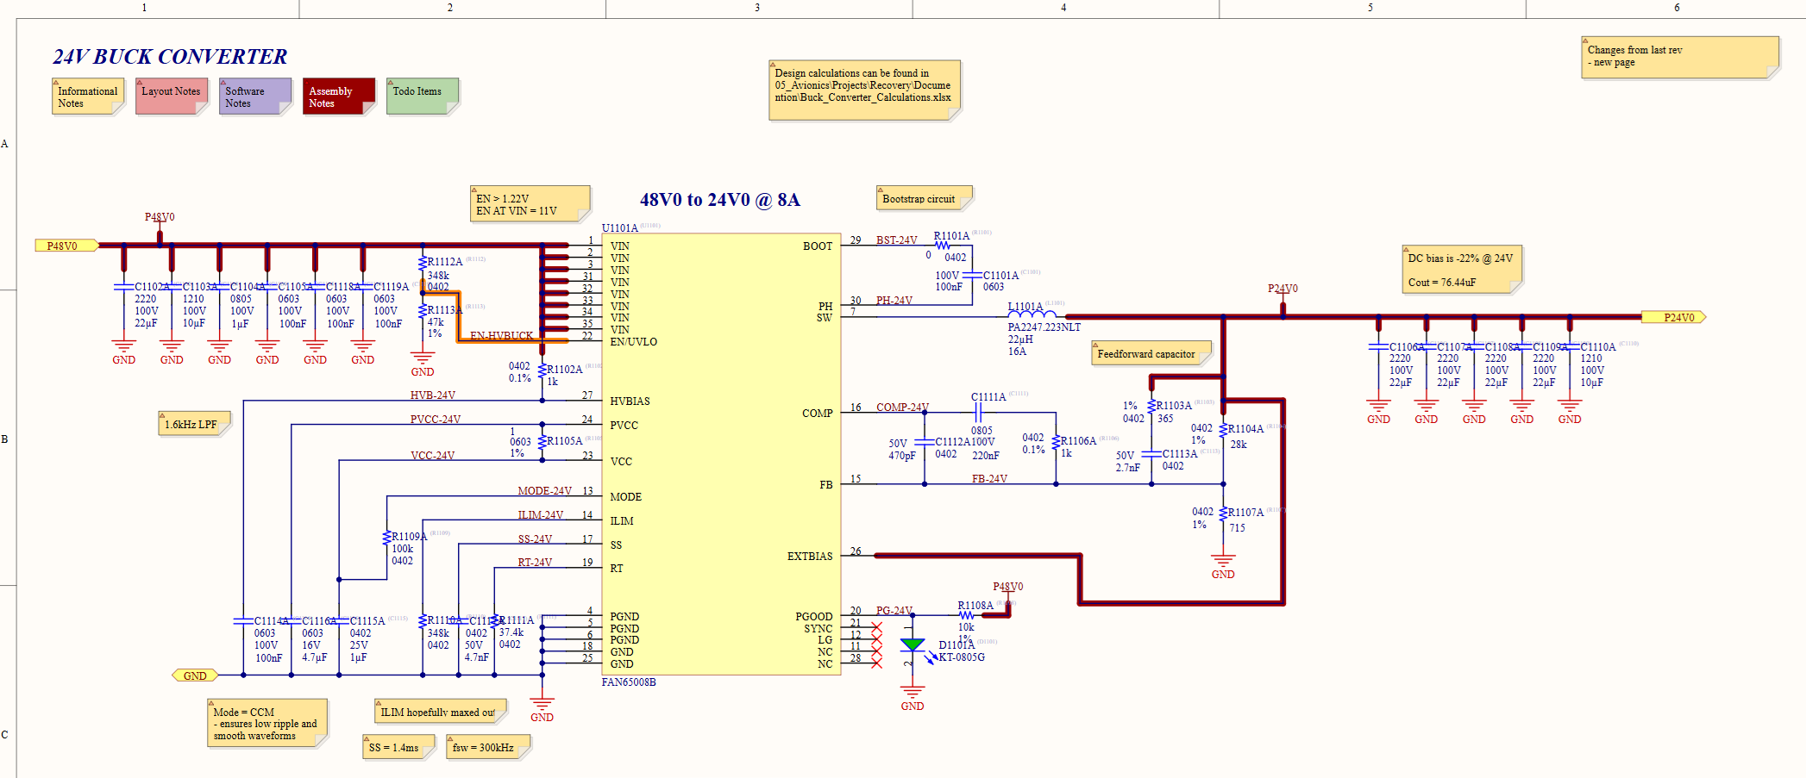The height and width of the screenshot is (778, 1806).
Task: Select the FAN65008B part number
Action: [x=629, y=682]
